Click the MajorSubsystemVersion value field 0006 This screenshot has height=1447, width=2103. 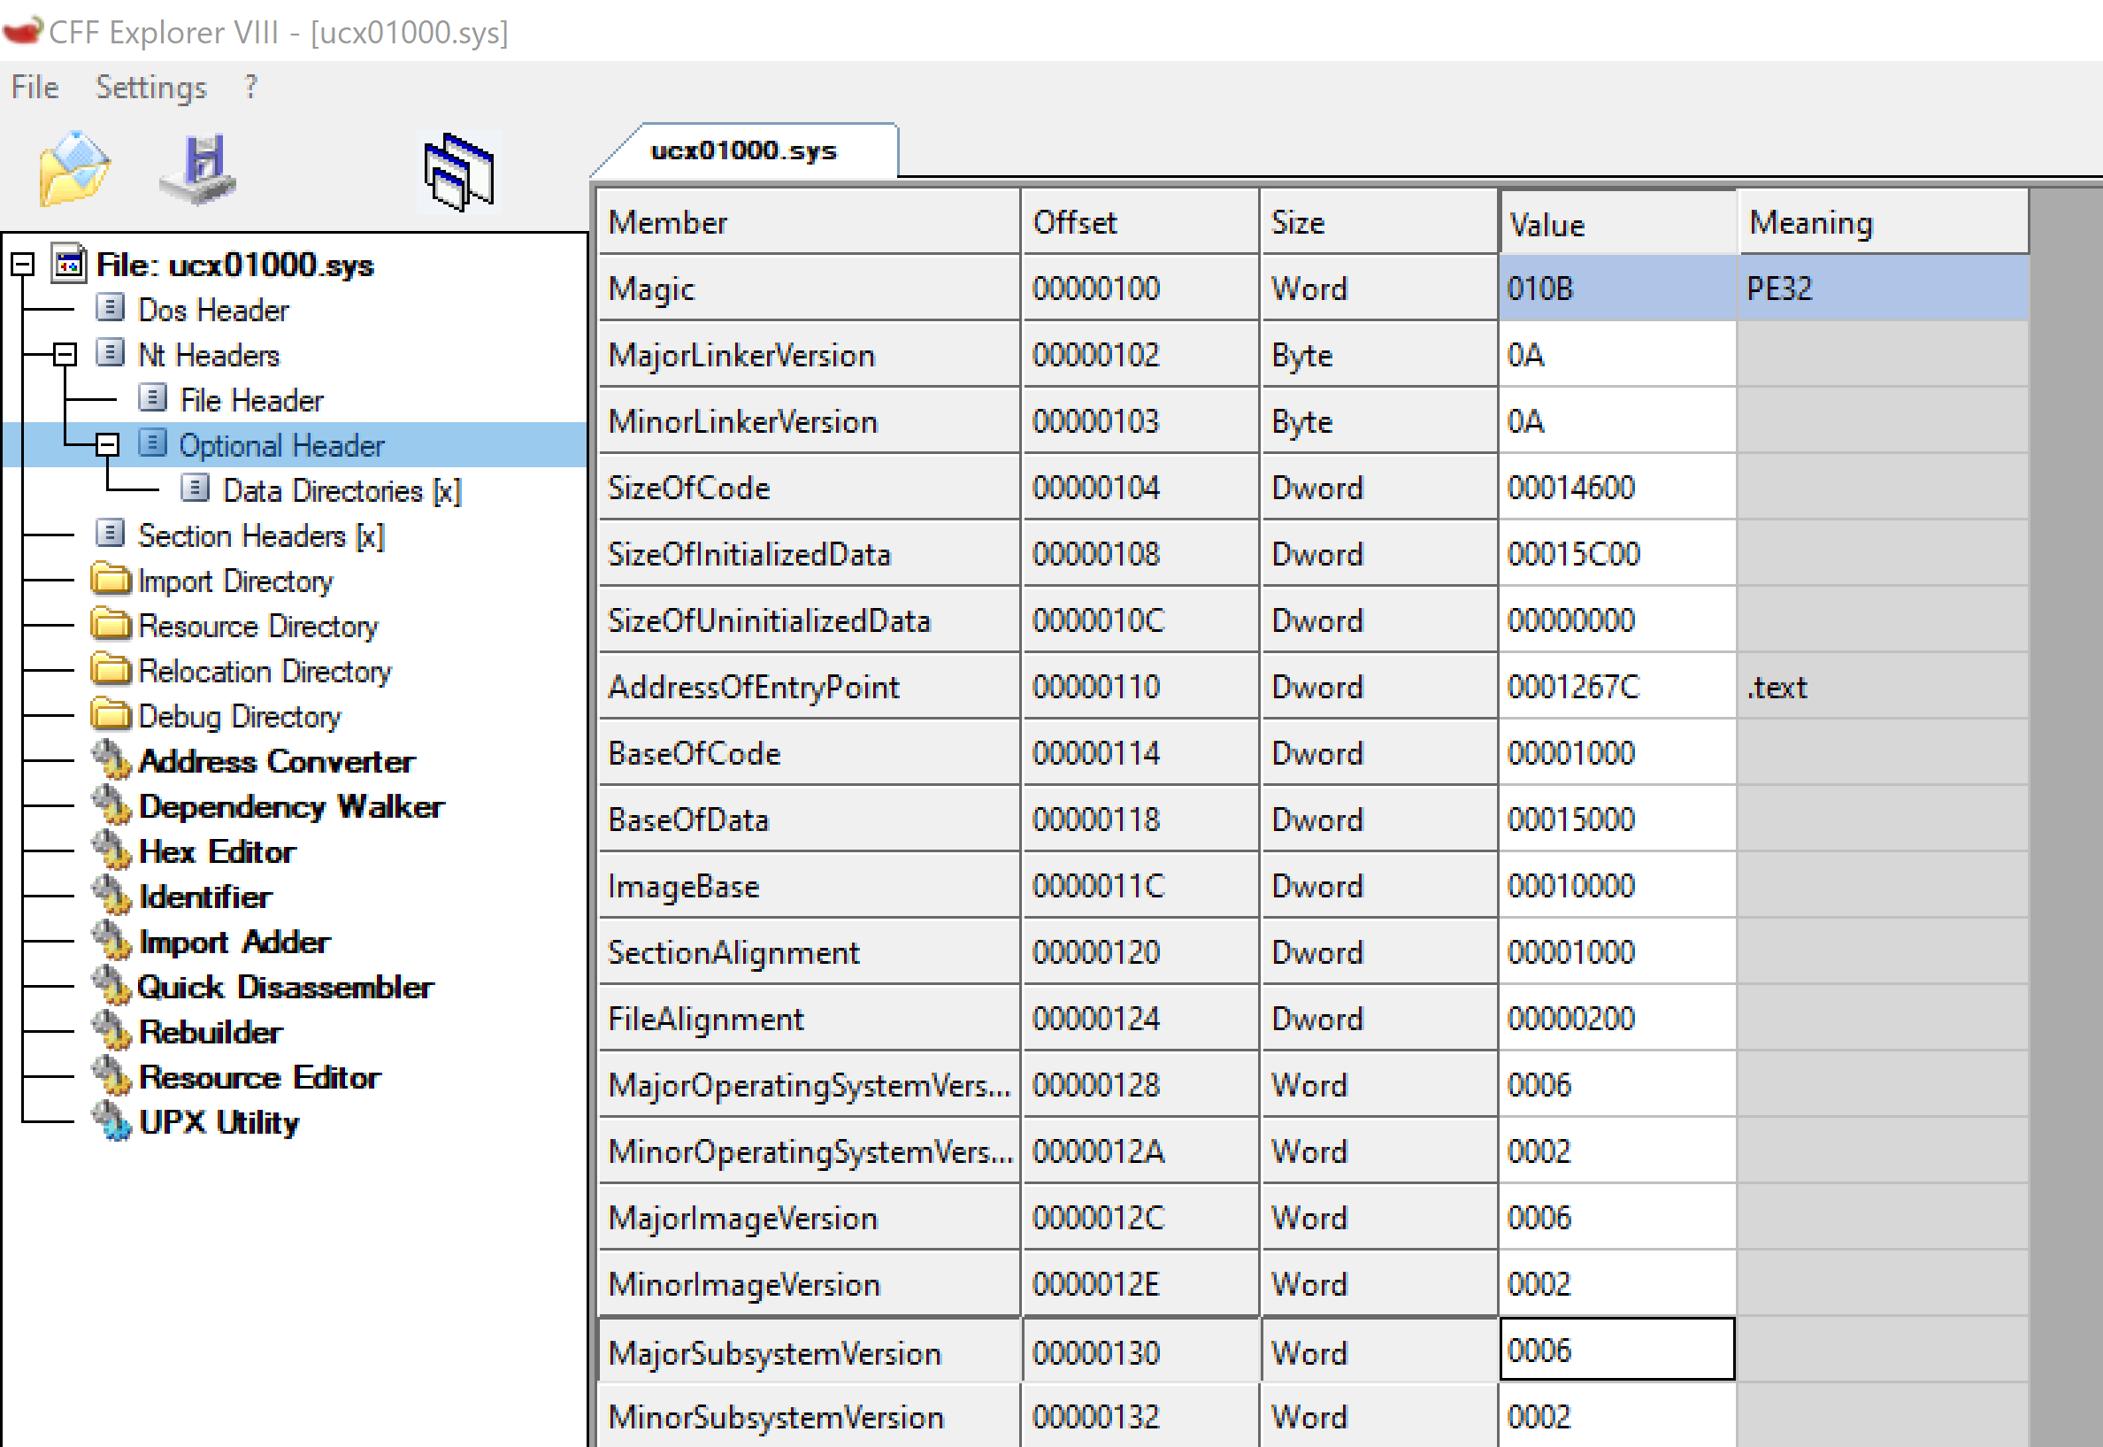(1616, 1350)
